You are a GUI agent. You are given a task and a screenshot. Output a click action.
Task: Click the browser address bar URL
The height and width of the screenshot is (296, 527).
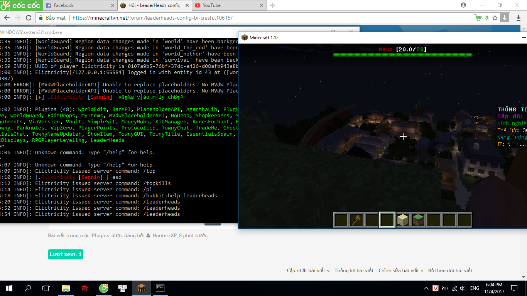[x=152, y=18]
